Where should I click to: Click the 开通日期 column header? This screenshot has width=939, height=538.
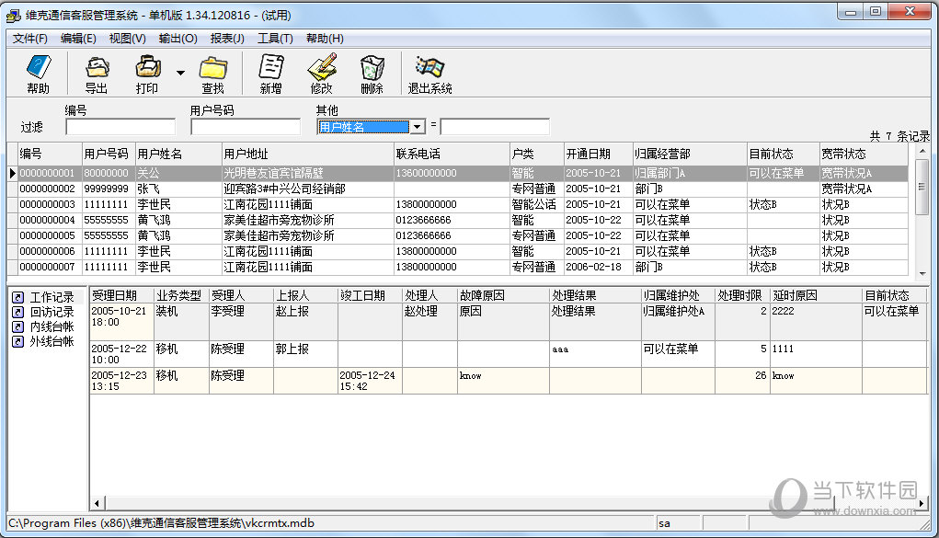coord(598,154)
